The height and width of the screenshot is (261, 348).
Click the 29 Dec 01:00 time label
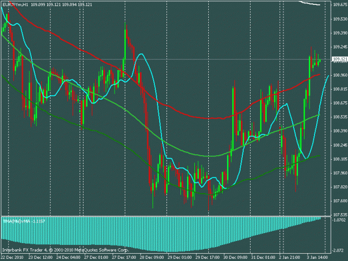180,258
